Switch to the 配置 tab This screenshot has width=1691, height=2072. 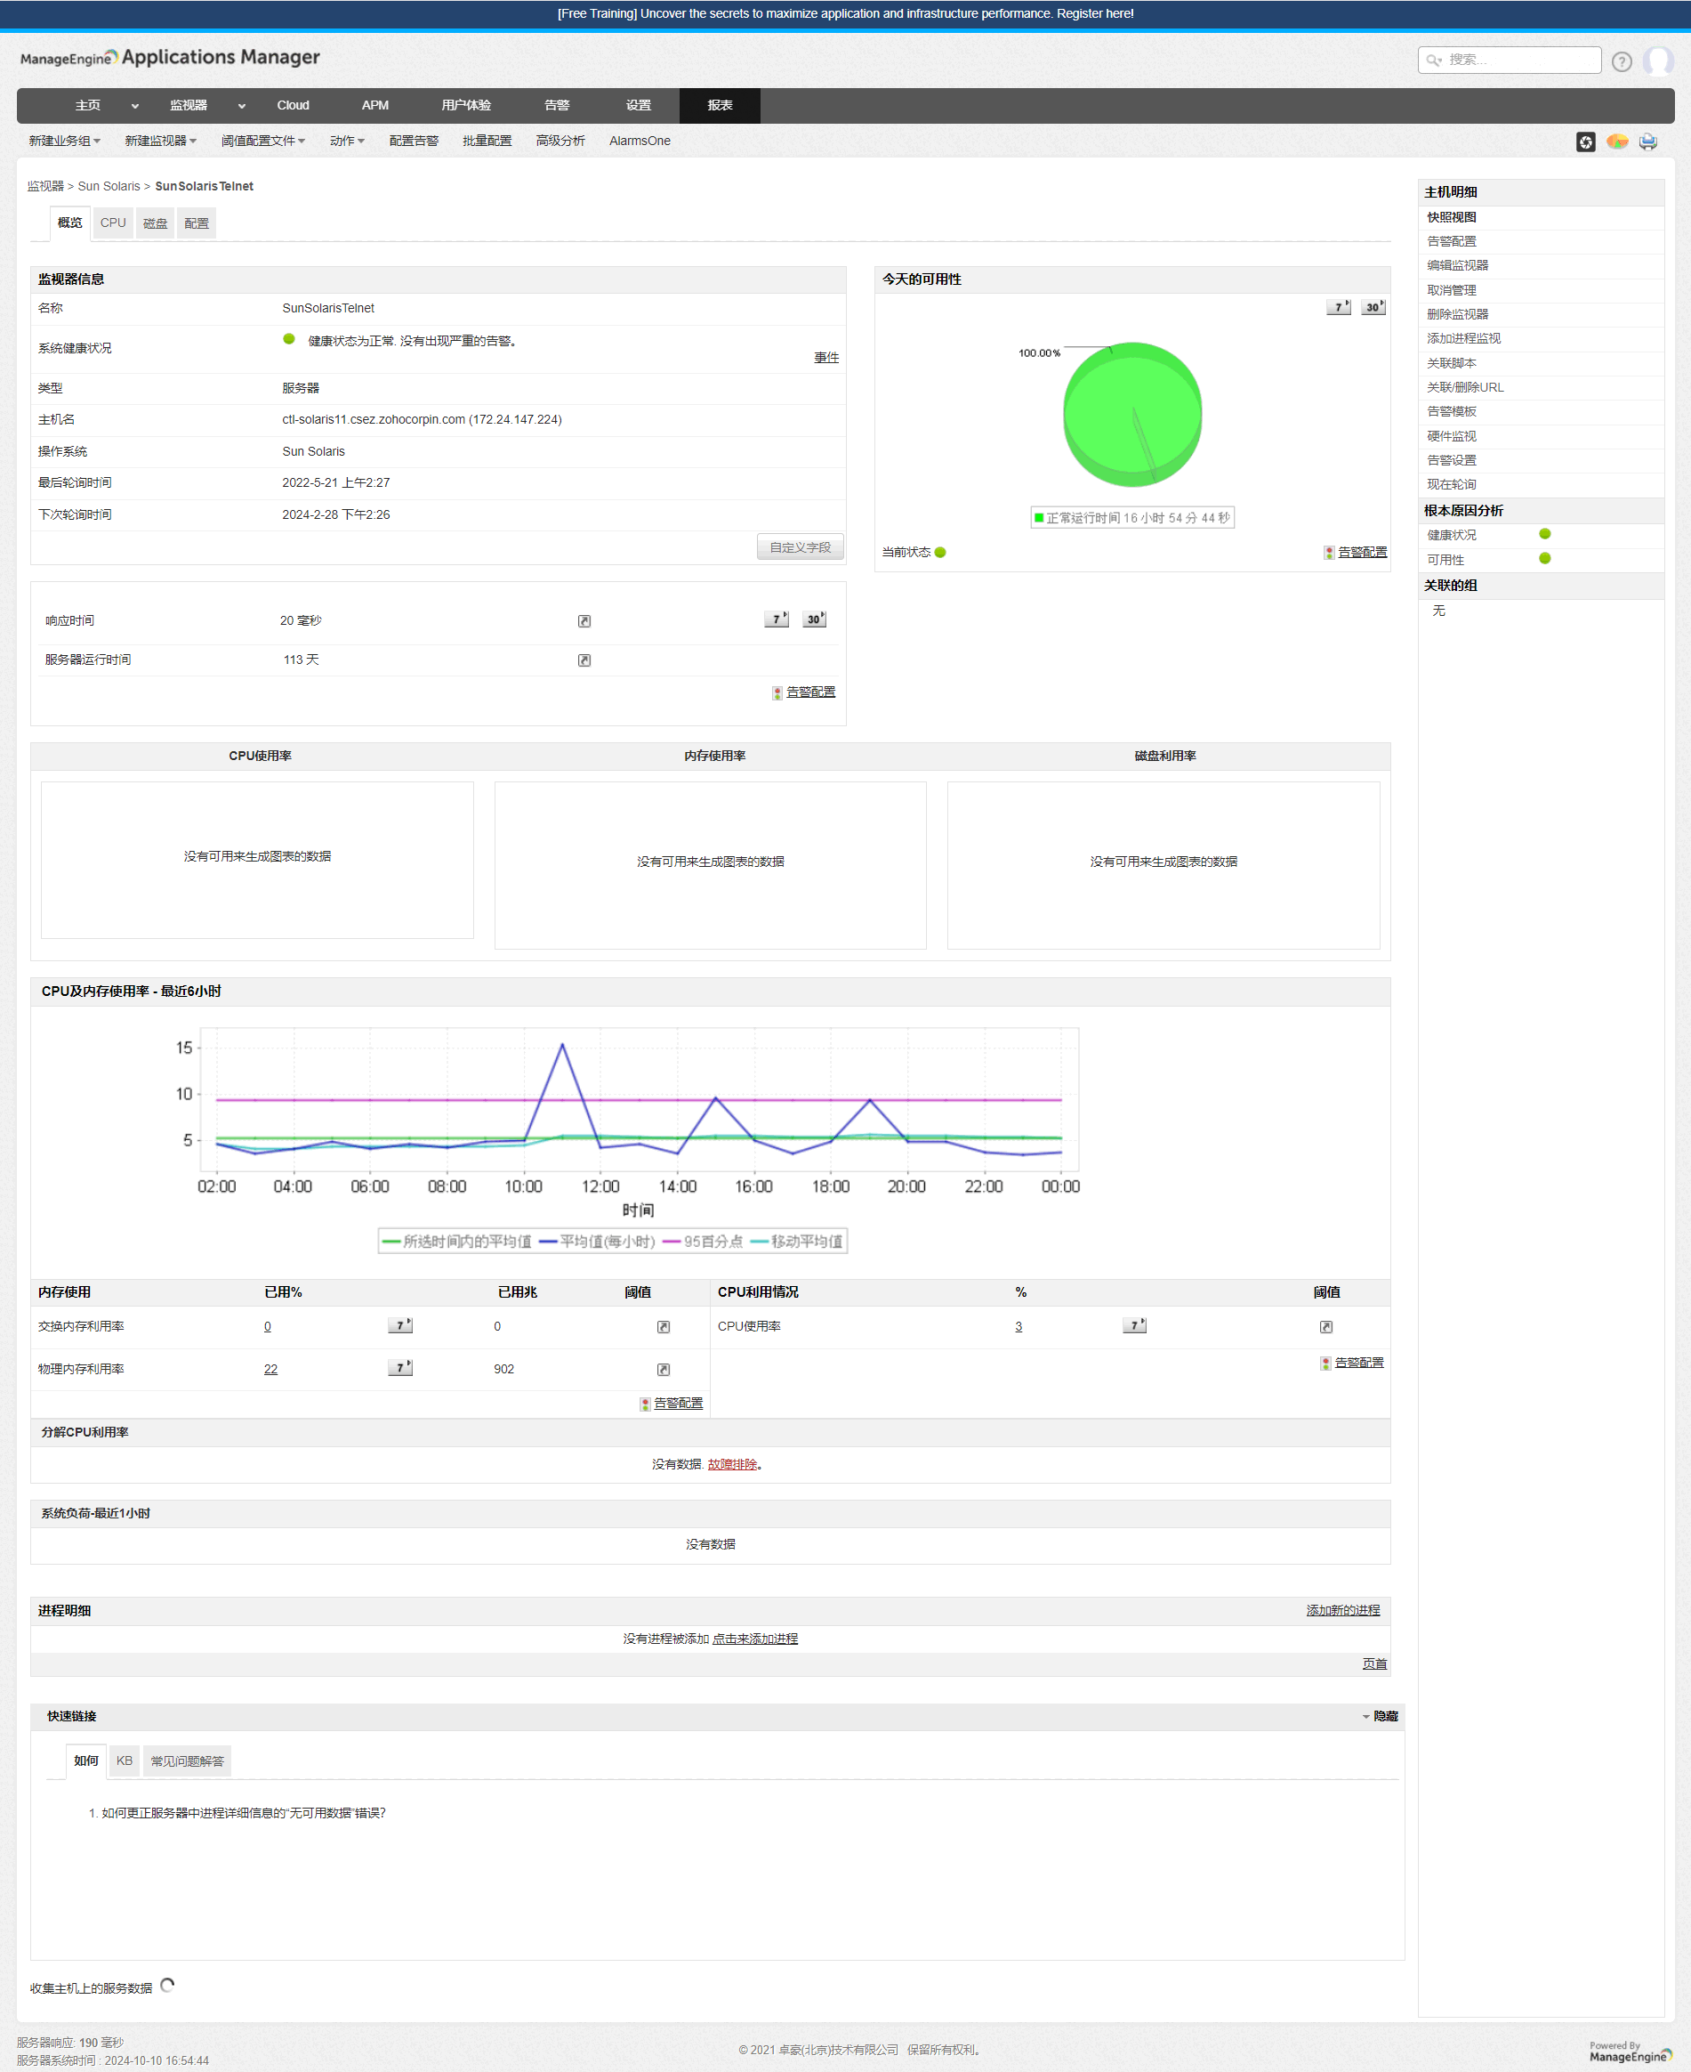[197, 223]
